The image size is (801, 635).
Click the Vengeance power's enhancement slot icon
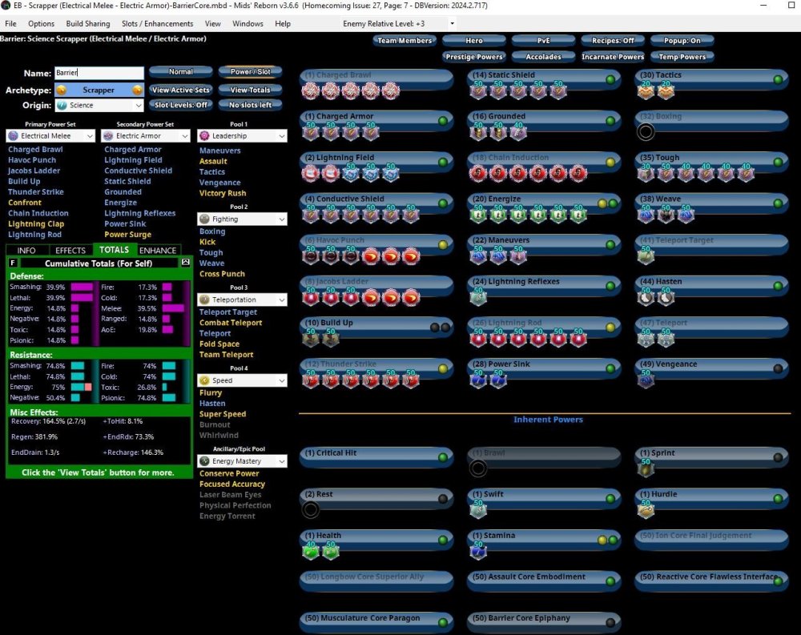646,380
